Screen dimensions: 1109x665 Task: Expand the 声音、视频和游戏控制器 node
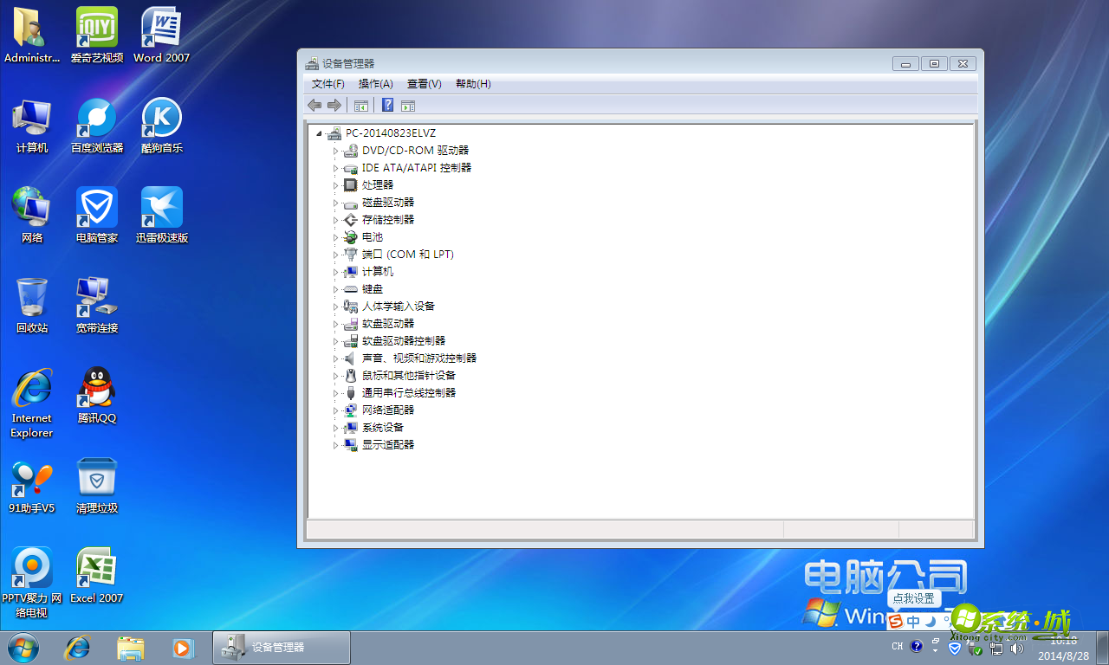point(335,358)
